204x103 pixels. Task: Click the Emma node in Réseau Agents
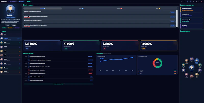tap(186, 75)
